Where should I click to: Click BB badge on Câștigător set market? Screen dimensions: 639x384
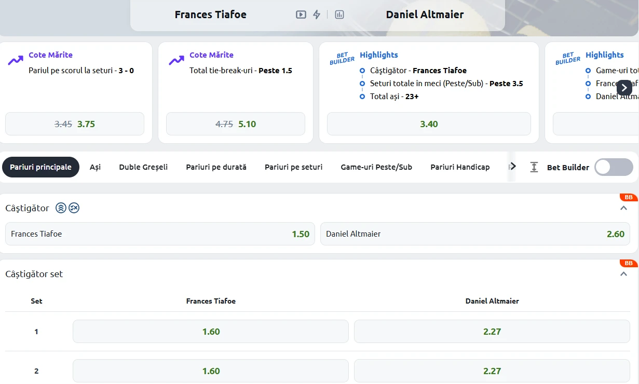(x=628, y=263)
